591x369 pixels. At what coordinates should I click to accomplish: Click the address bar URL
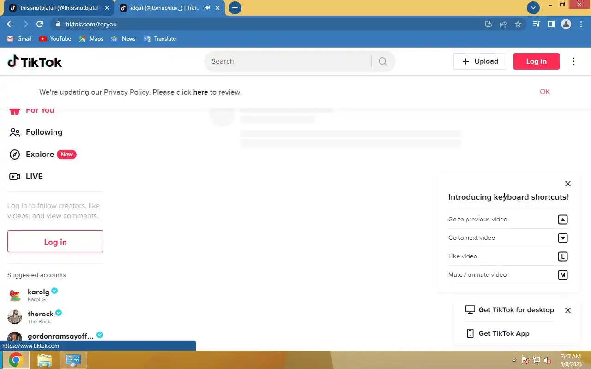pyautogui.click(x=91, y=24)
